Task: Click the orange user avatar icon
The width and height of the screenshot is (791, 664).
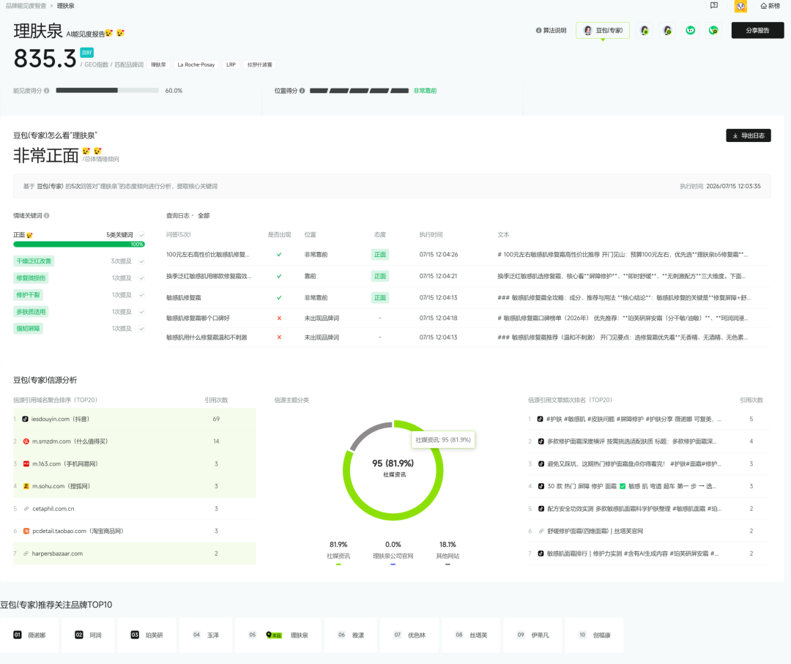Action: (x=740, y=6)
